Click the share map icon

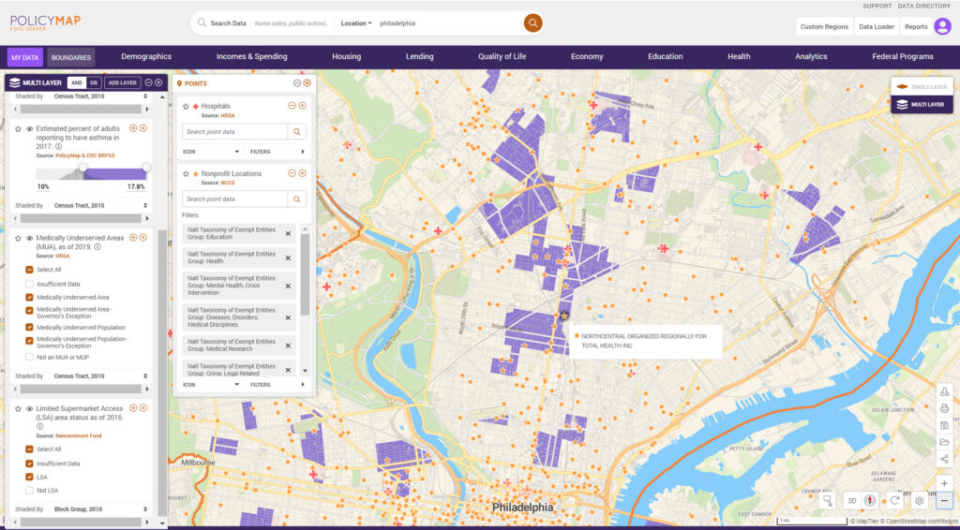[x=944, y=459]
